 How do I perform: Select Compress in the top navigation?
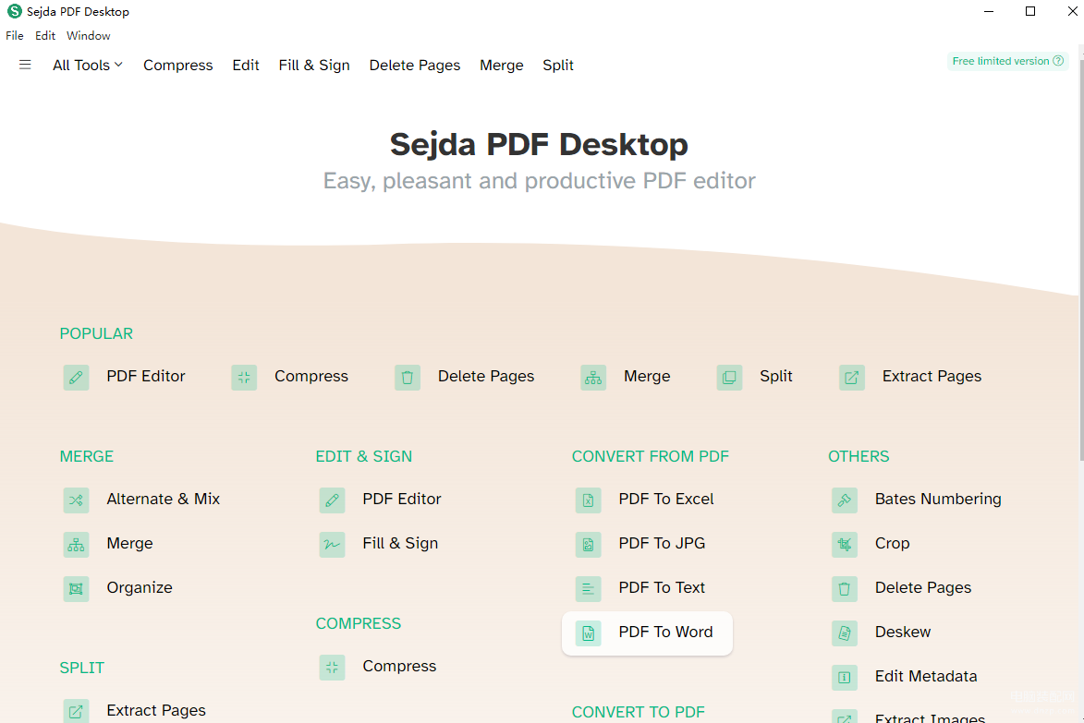[x=177, y=65]
